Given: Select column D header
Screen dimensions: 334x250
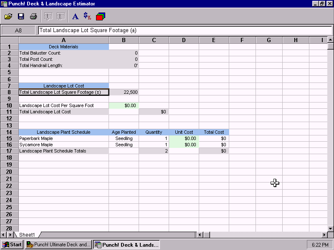Looking at the screenshot, I should [x=184, y=40].
